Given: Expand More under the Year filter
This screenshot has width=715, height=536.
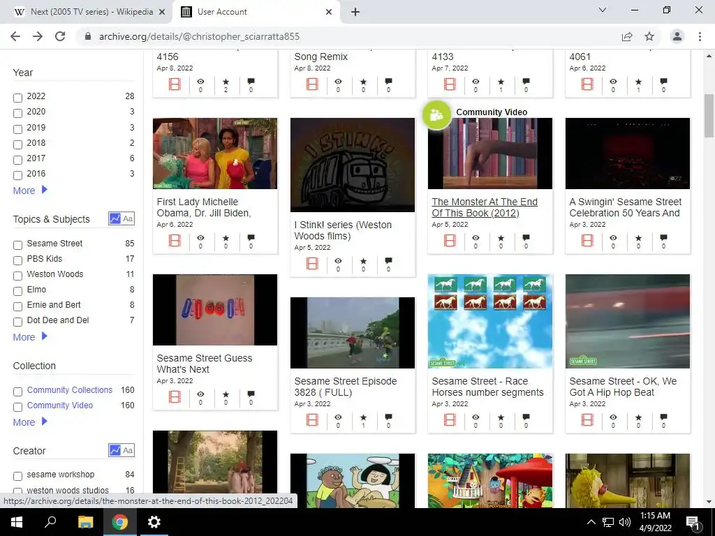Looking at the screenshot, I should (30, 190).
